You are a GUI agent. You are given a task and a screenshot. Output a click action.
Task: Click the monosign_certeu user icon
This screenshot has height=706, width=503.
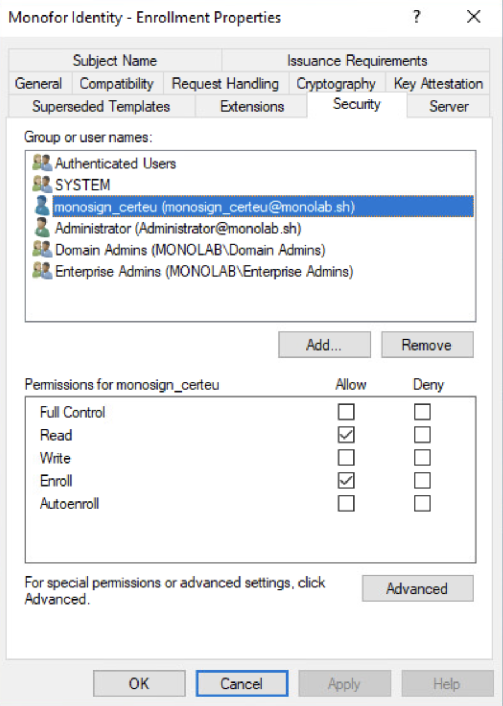click(x=42, y=206)
